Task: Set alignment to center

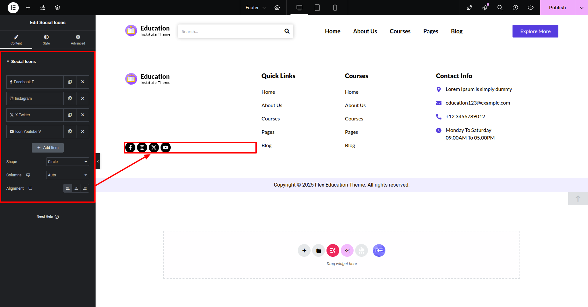Action: (x=76, y=188)
